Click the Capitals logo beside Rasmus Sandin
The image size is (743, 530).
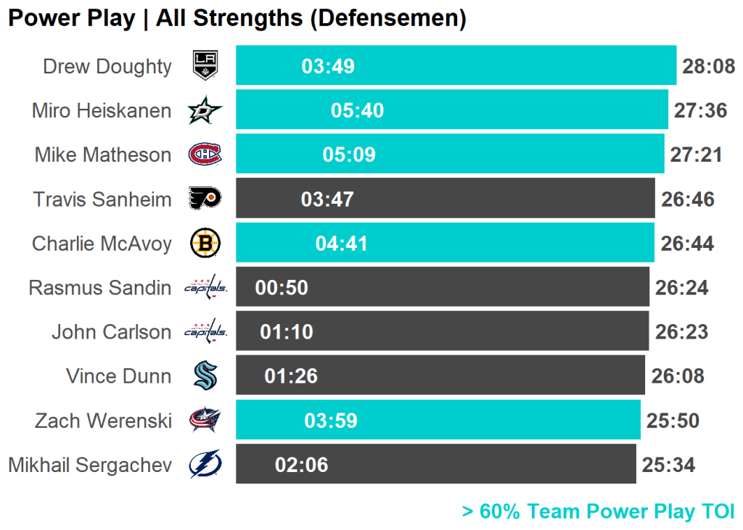coord(205,288)
